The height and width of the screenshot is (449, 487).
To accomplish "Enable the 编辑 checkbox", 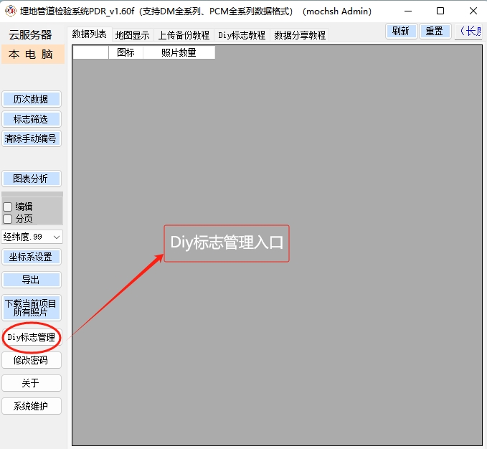I will 8,207.
